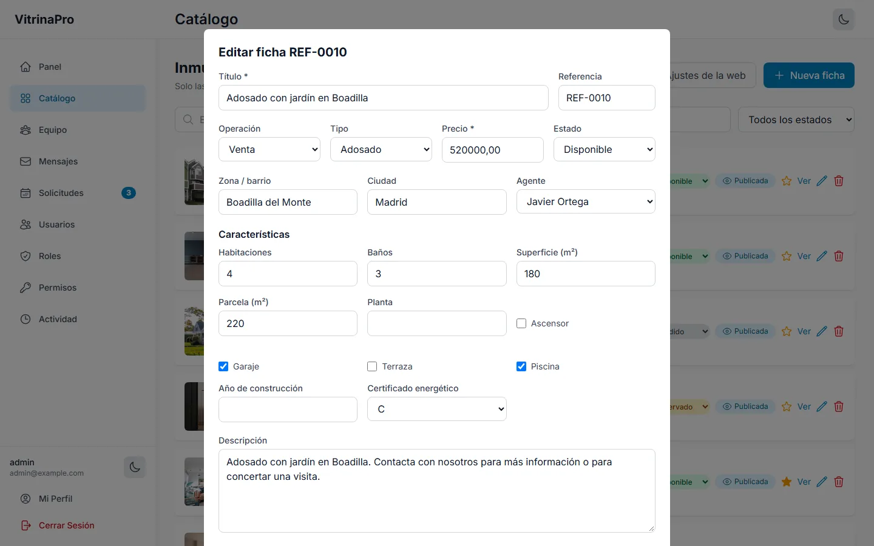Screen dimensions: 874x546
Task: Toggle dark mode with top-right moon icon
Action: point(844,19)
